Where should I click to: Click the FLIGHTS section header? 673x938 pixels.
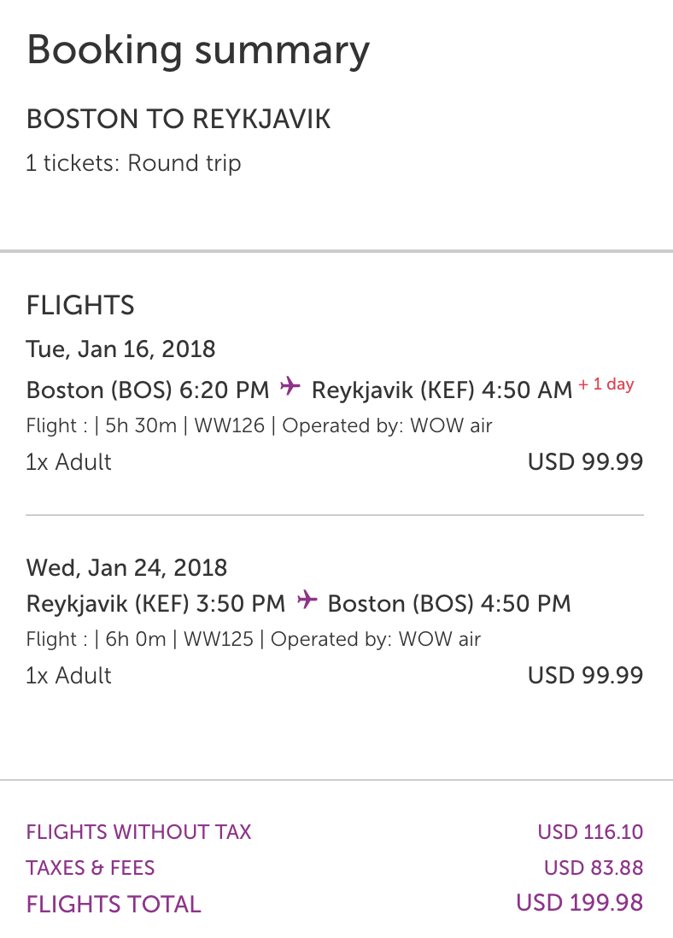[x=80, y=305]
